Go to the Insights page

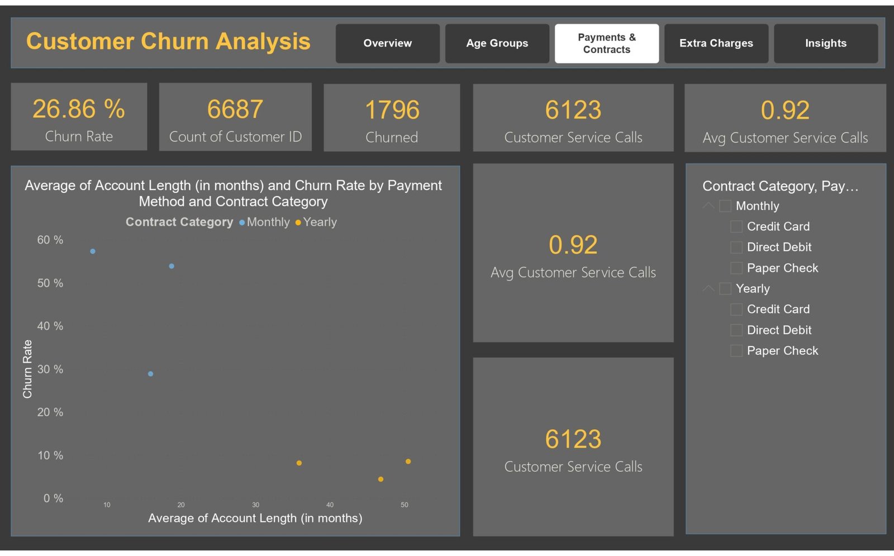(x=825, y=44)
